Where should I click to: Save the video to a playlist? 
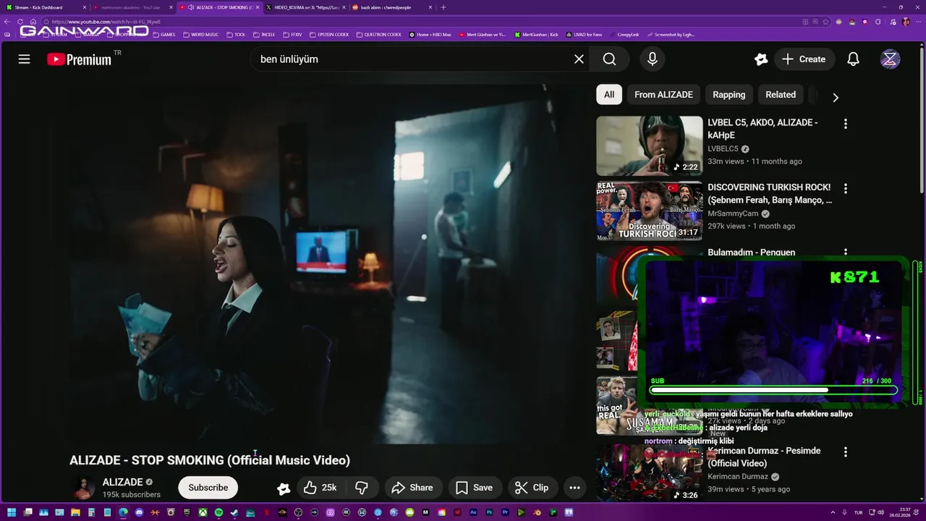[x=475, y=488]
